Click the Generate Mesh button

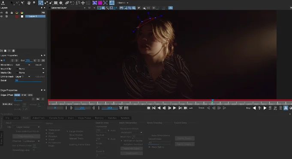(x=132, y=149)
